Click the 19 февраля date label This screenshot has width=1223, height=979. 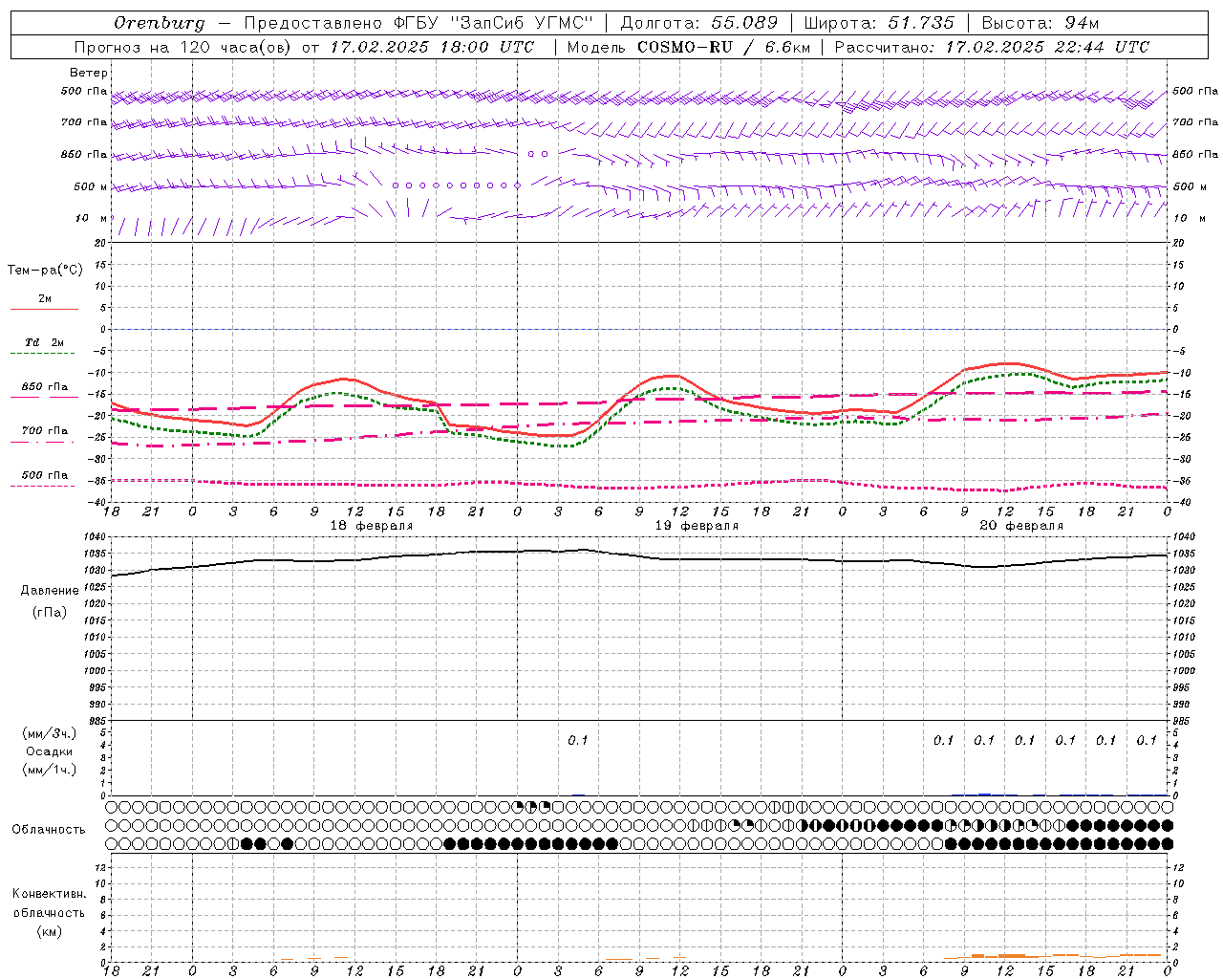pos(697,526)
